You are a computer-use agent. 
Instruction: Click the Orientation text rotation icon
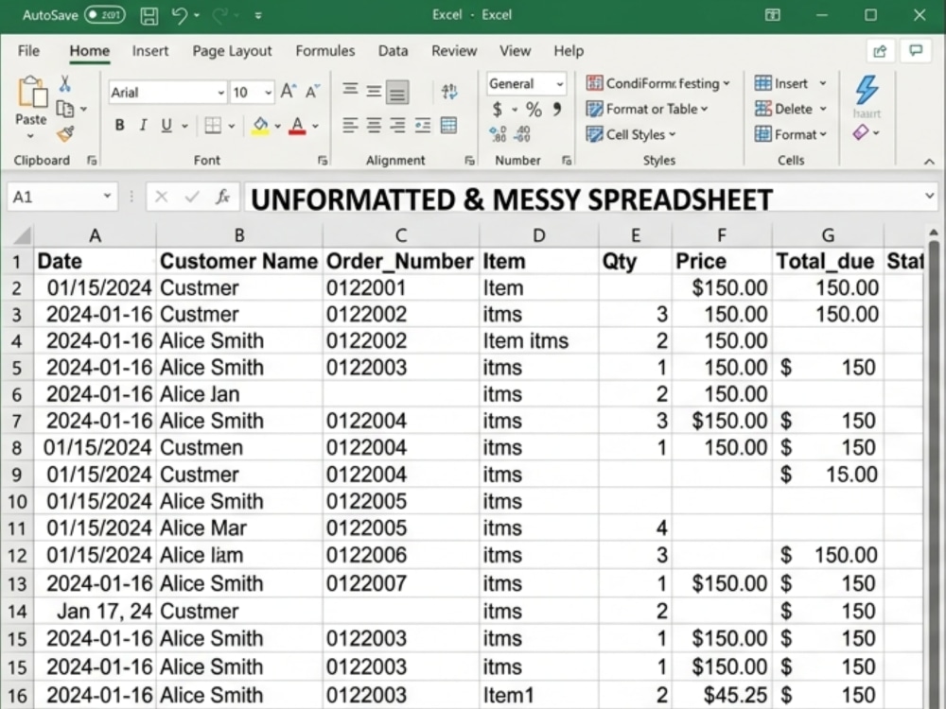(449, 92)
